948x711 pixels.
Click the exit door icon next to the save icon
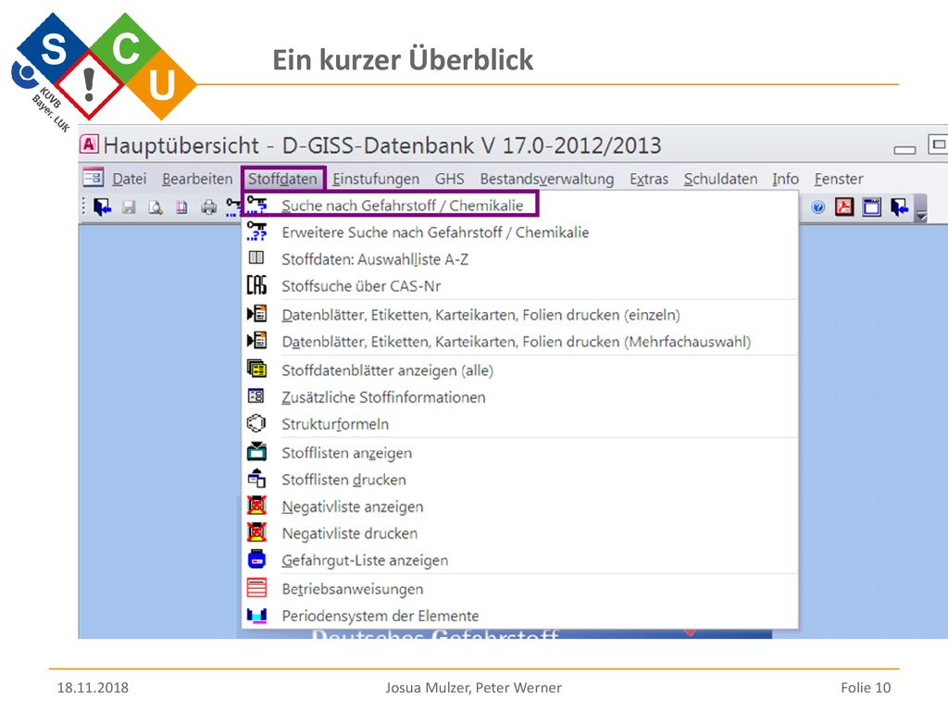pos(102,207)
